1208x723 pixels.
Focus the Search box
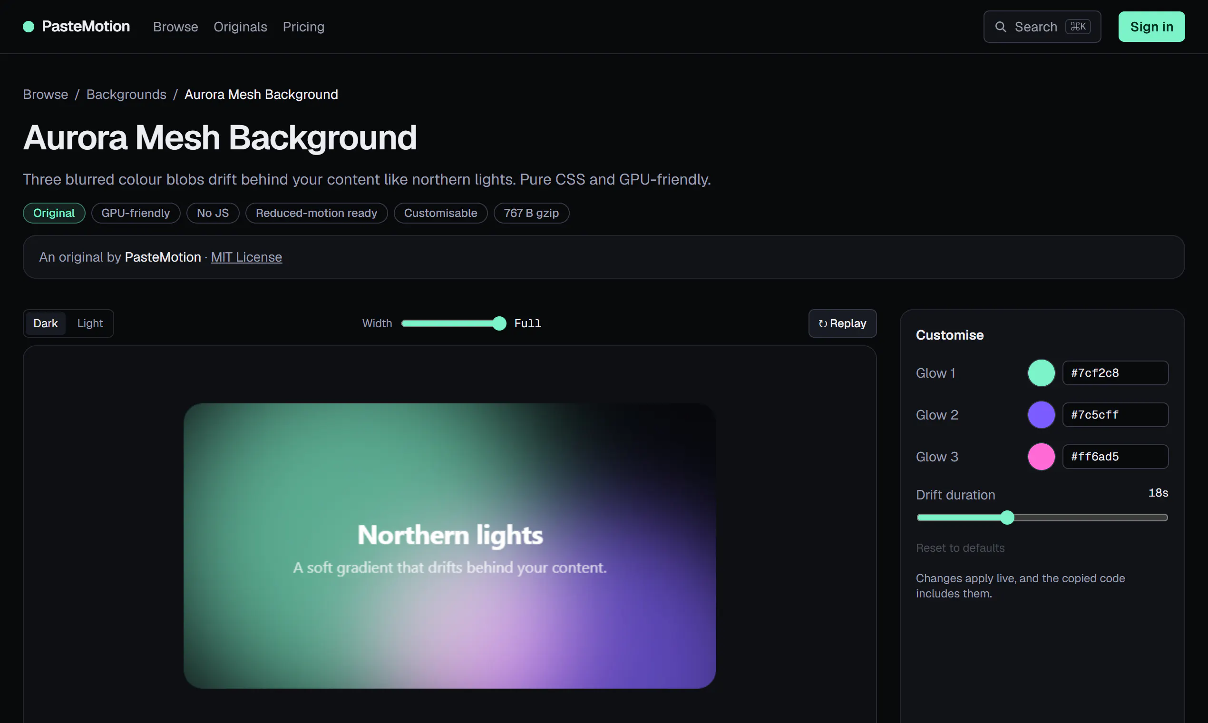pyautogui.click(x=1042, y=27)
